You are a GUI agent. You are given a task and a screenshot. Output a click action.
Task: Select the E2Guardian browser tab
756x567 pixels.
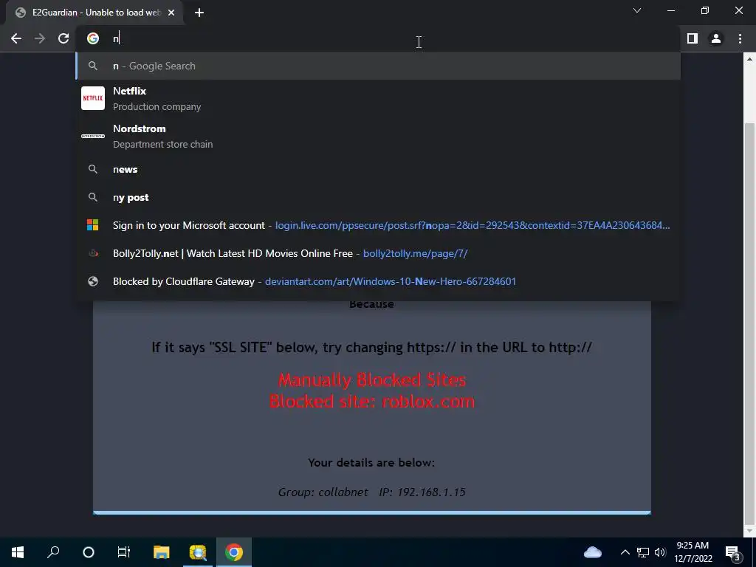(94, 13)
